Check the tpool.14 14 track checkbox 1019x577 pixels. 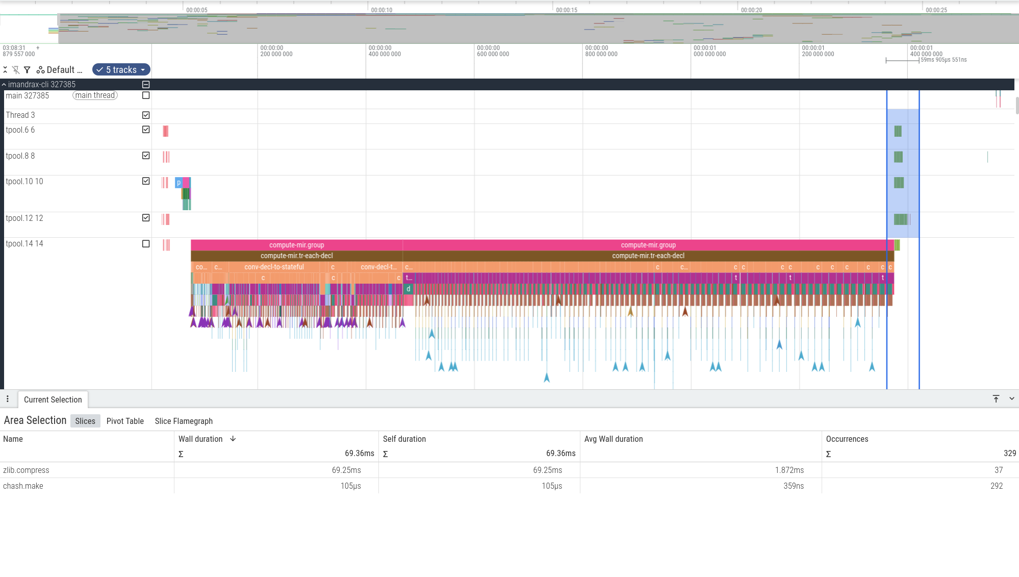tap(146, 244)
